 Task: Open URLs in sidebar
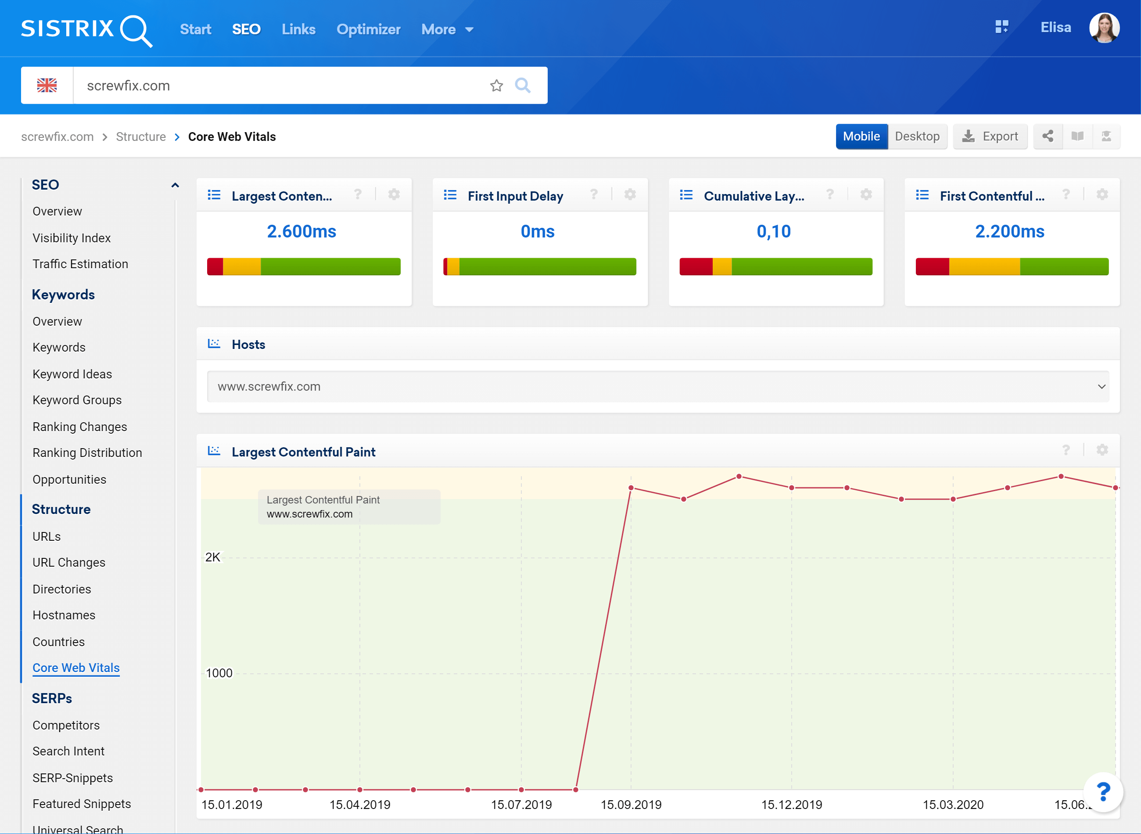click(x=47, y=536)
